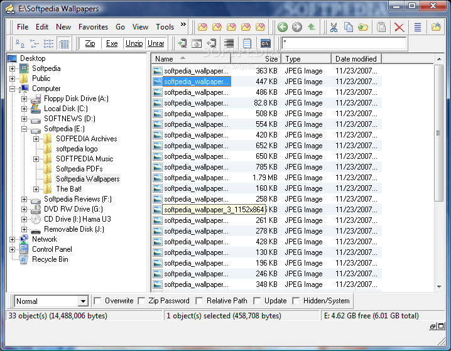Click the file list vertical scrollbar thumb
The width and height of the screenshot is (451, 351).
pyautogui.click(x=438, y=133)
